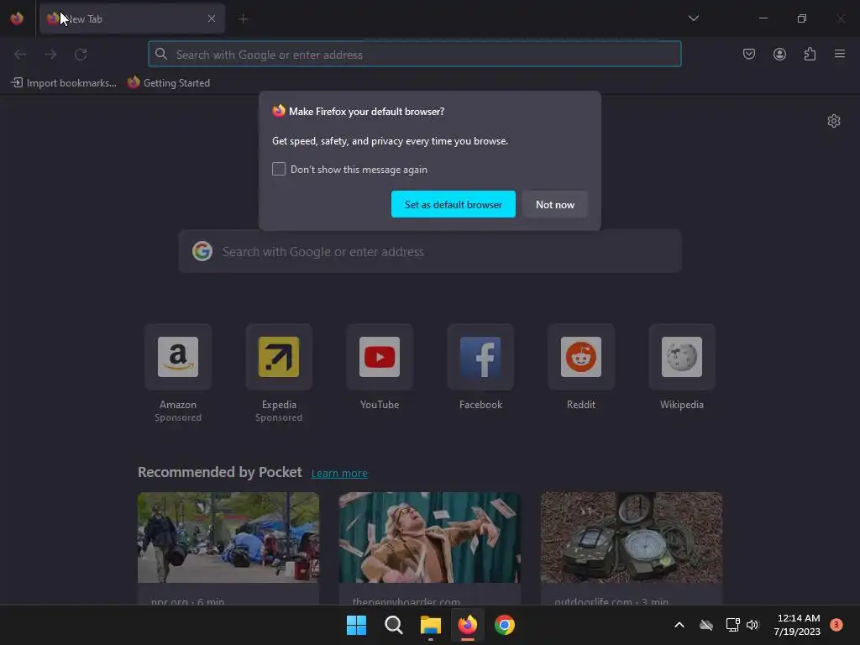Open volume speaker tray icon

752,625
